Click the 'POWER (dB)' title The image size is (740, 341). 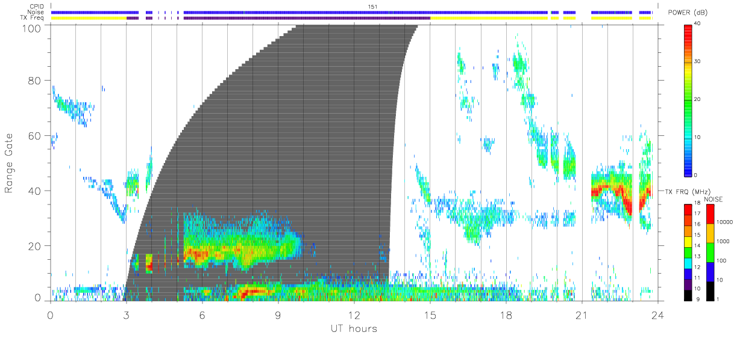click(x=688, y=13)
